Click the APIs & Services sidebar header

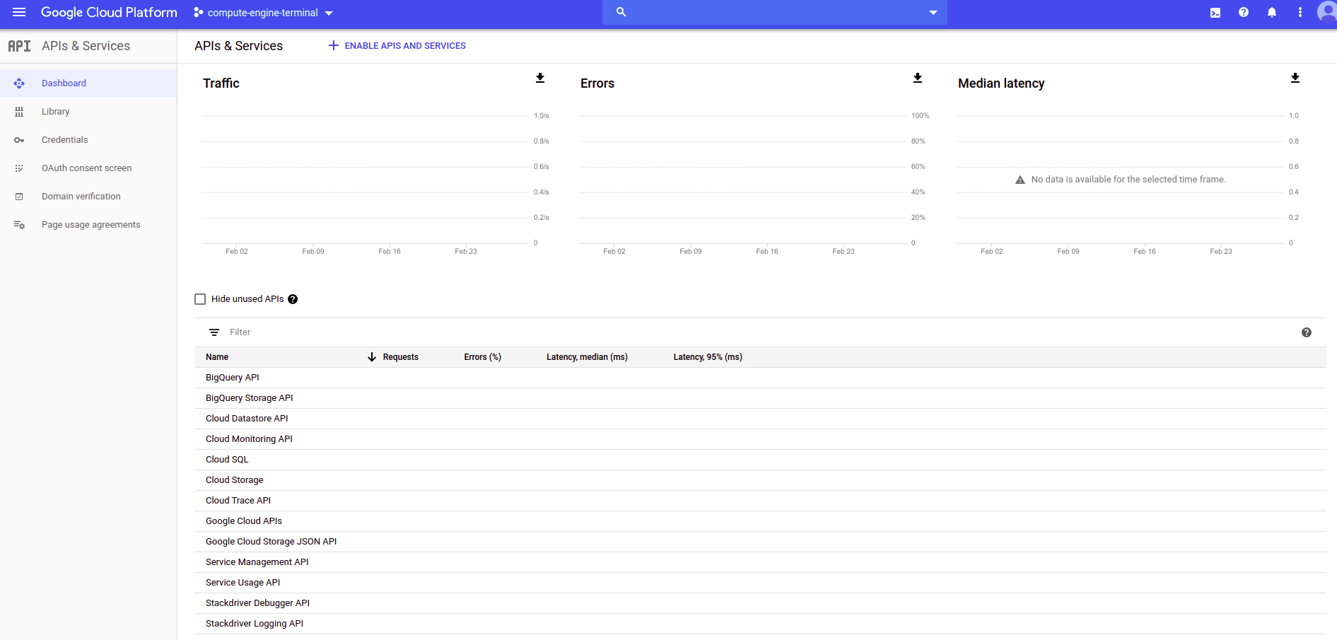pos(86,46)
